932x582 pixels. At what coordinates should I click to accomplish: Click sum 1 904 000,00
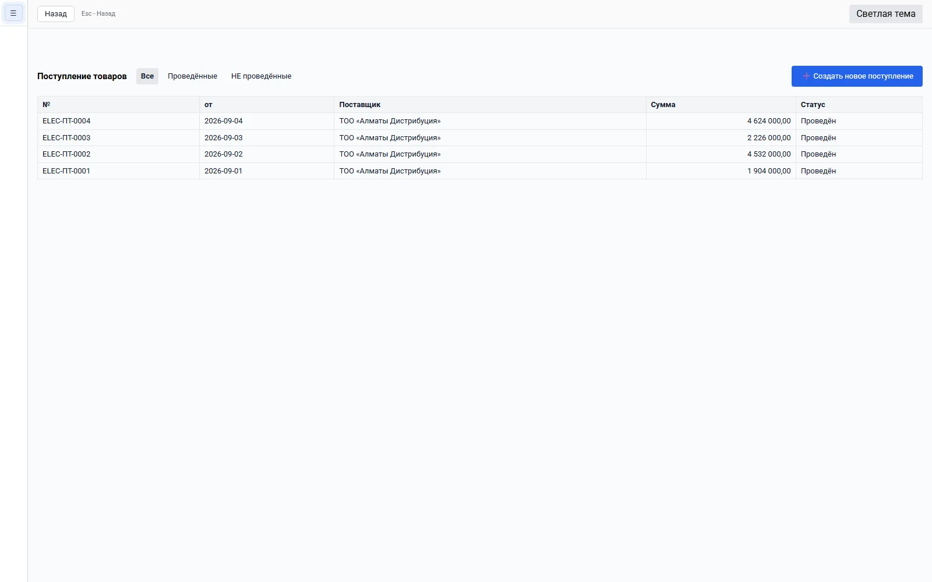(769, 171)
